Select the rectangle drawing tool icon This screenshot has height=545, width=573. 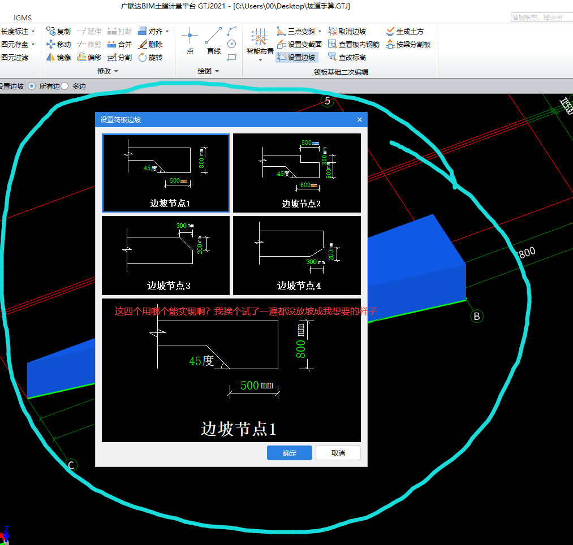point(232,57)
